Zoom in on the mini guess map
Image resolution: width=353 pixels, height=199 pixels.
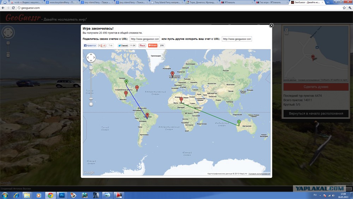286,30
